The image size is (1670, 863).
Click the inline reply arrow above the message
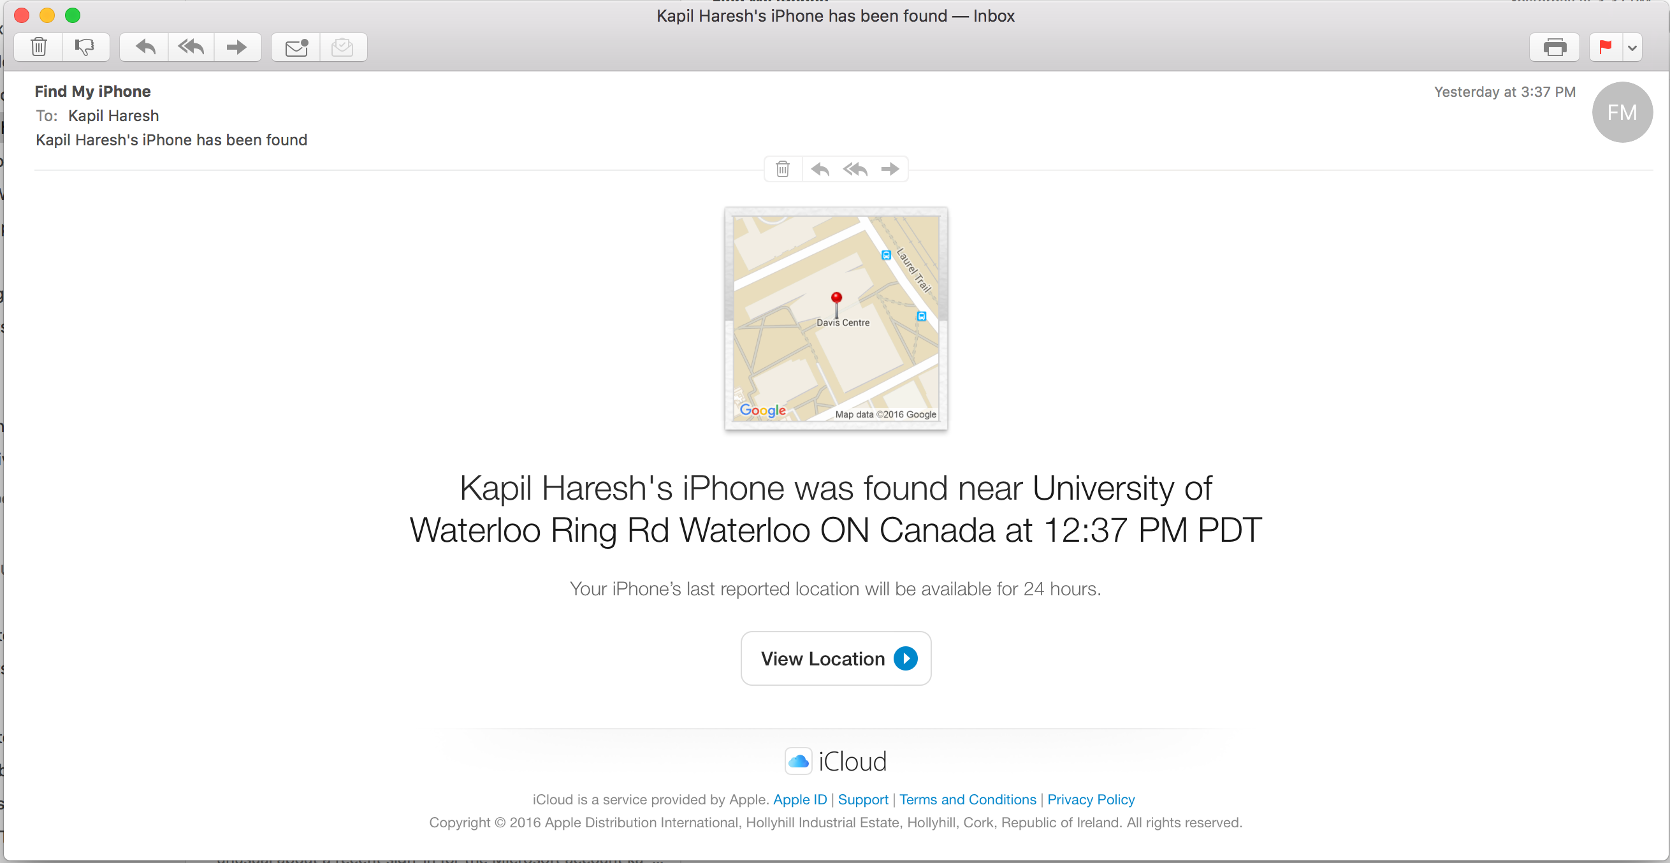820,170
